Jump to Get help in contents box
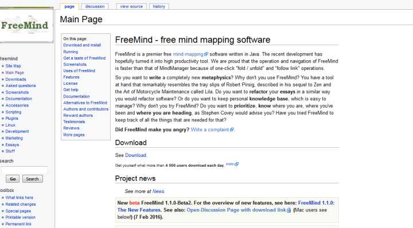This screenshot has height=228, width=413. tap(71, 90)
